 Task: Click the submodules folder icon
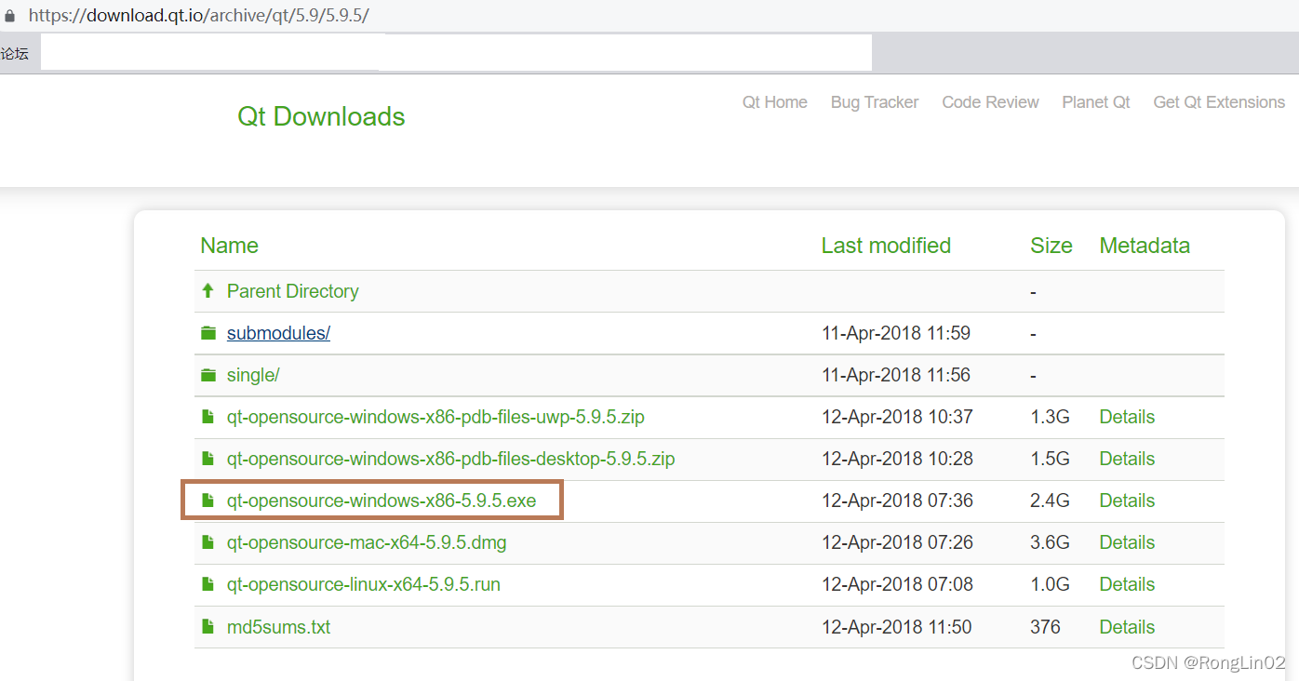coord(208,333)
